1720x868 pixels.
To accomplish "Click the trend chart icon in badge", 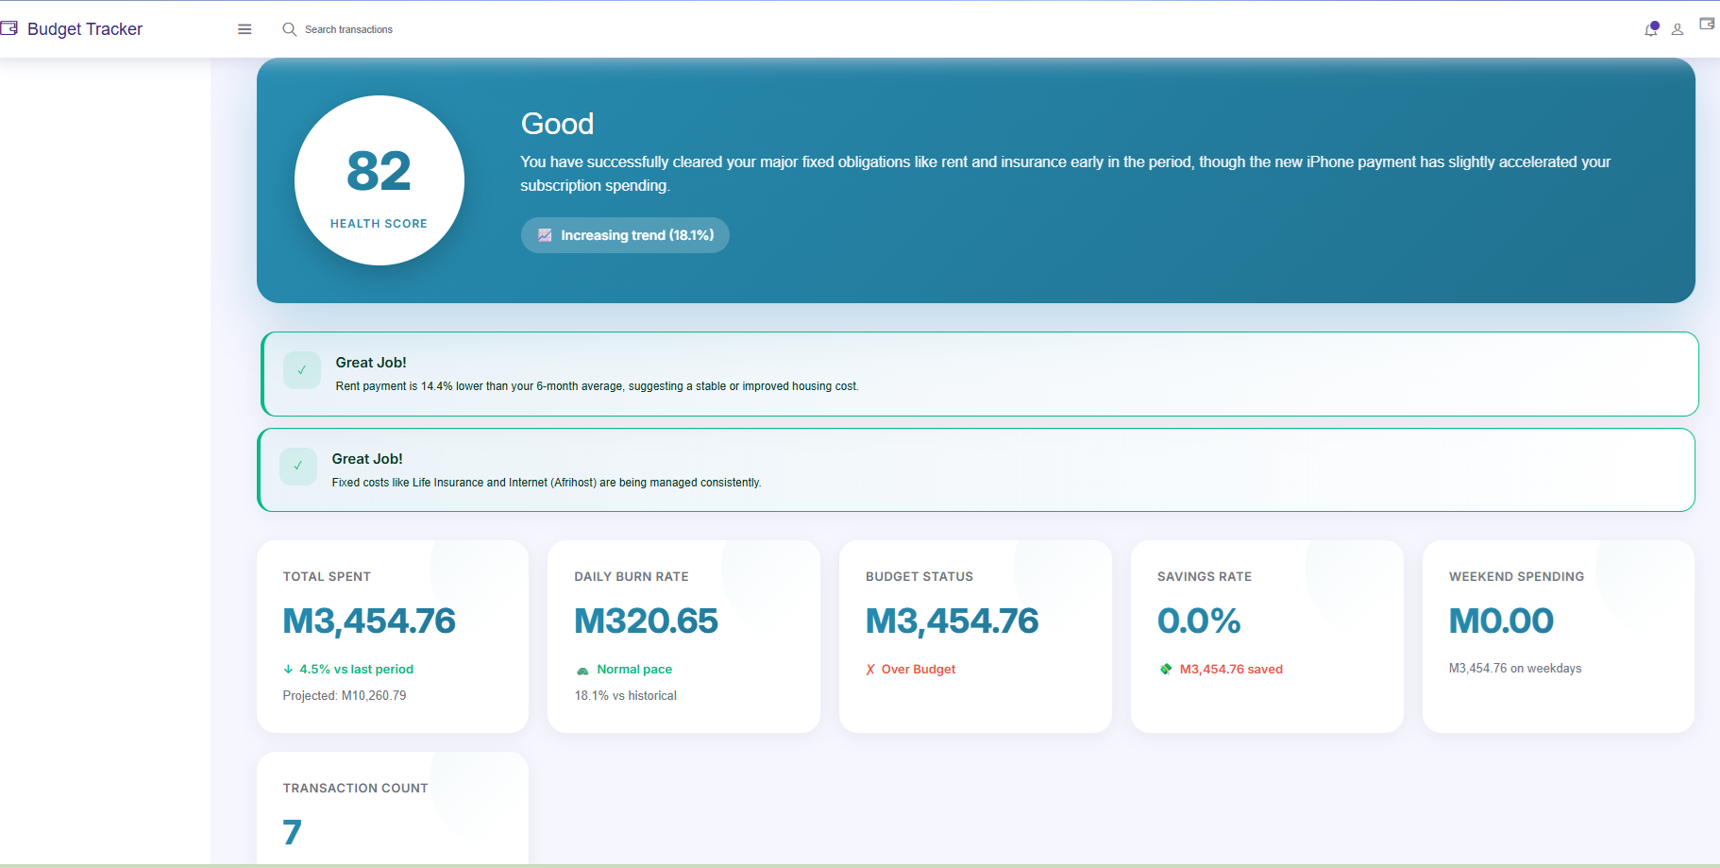I will (545, 235).
